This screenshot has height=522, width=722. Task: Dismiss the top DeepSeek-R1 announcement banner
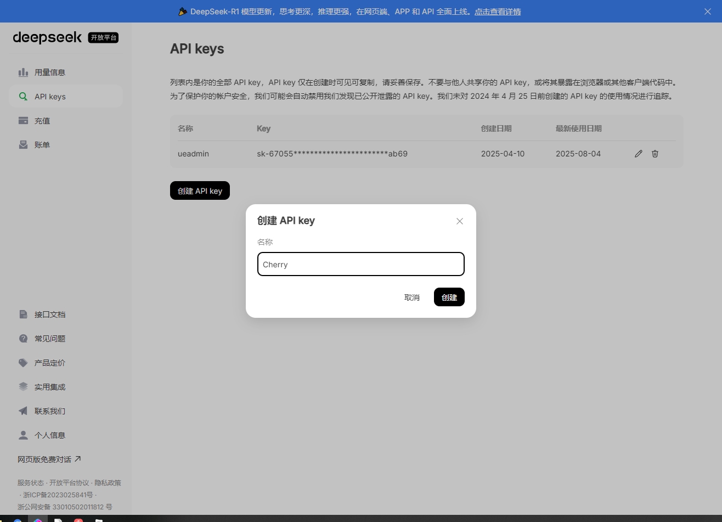pyautogui.click(x=708, y=12)
